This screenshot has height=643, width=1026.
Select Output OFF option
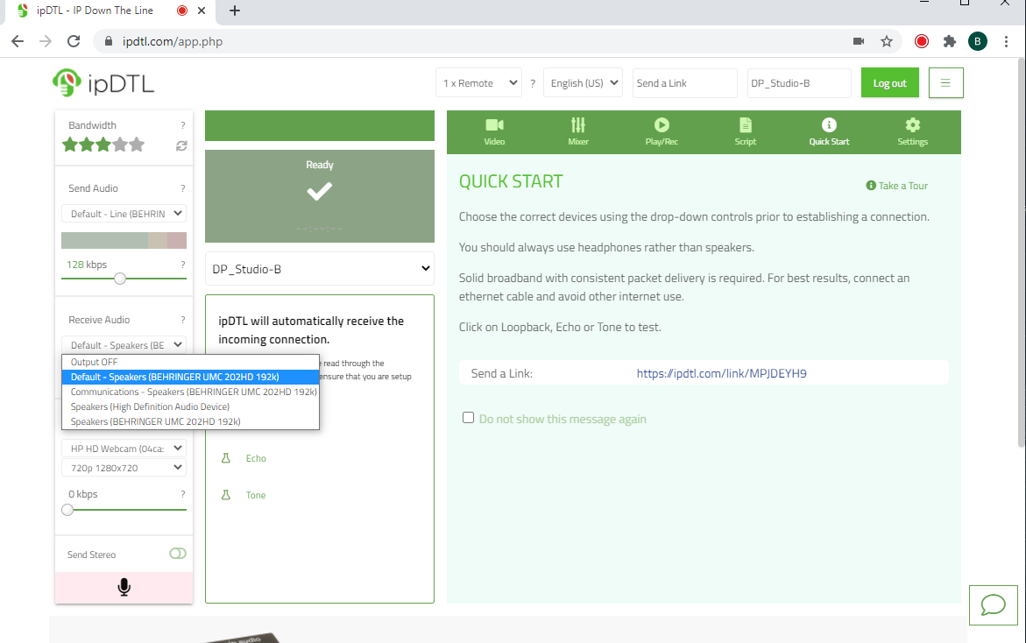190,362
